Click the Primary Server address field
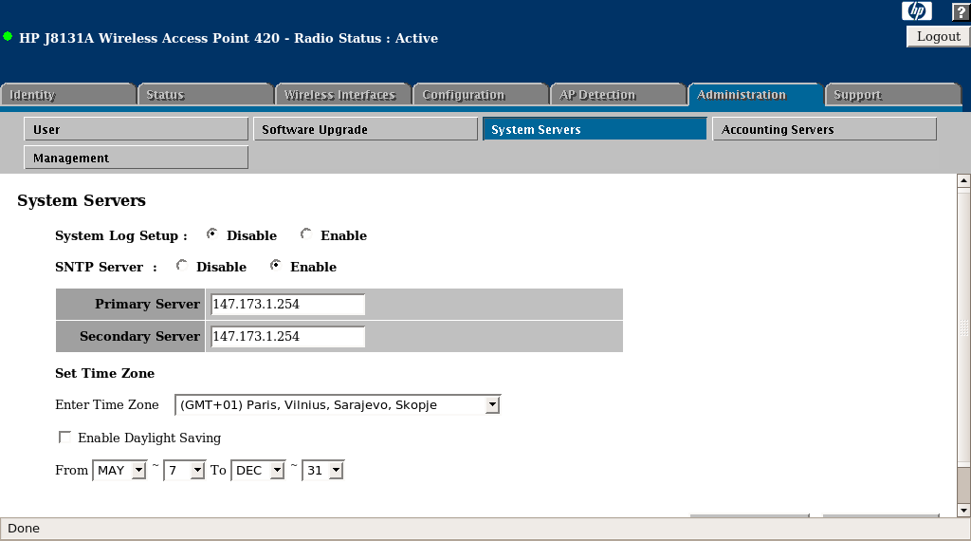This screenshot has height=541, width=971. (287, 305)
